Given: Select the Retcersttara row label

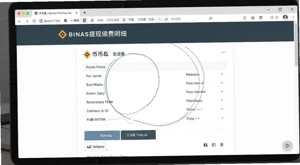Looking at the screenshot, I should tap(99, 102).
